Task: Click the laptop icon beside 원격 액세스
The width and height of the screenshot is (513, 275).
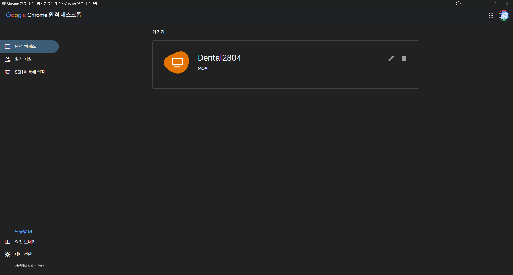Action: [7, 47]
